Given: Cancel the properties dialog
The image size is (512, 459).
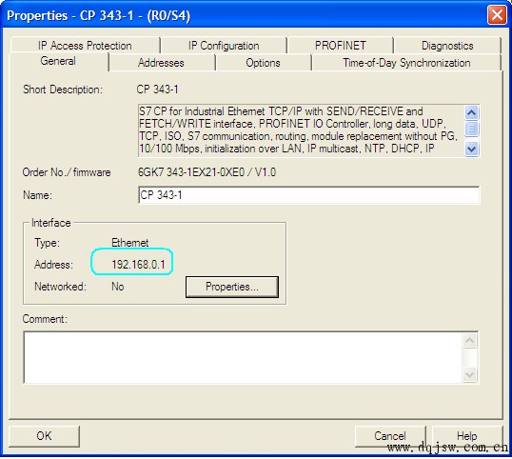Looking at the screenshot, I should pos(390,436).
